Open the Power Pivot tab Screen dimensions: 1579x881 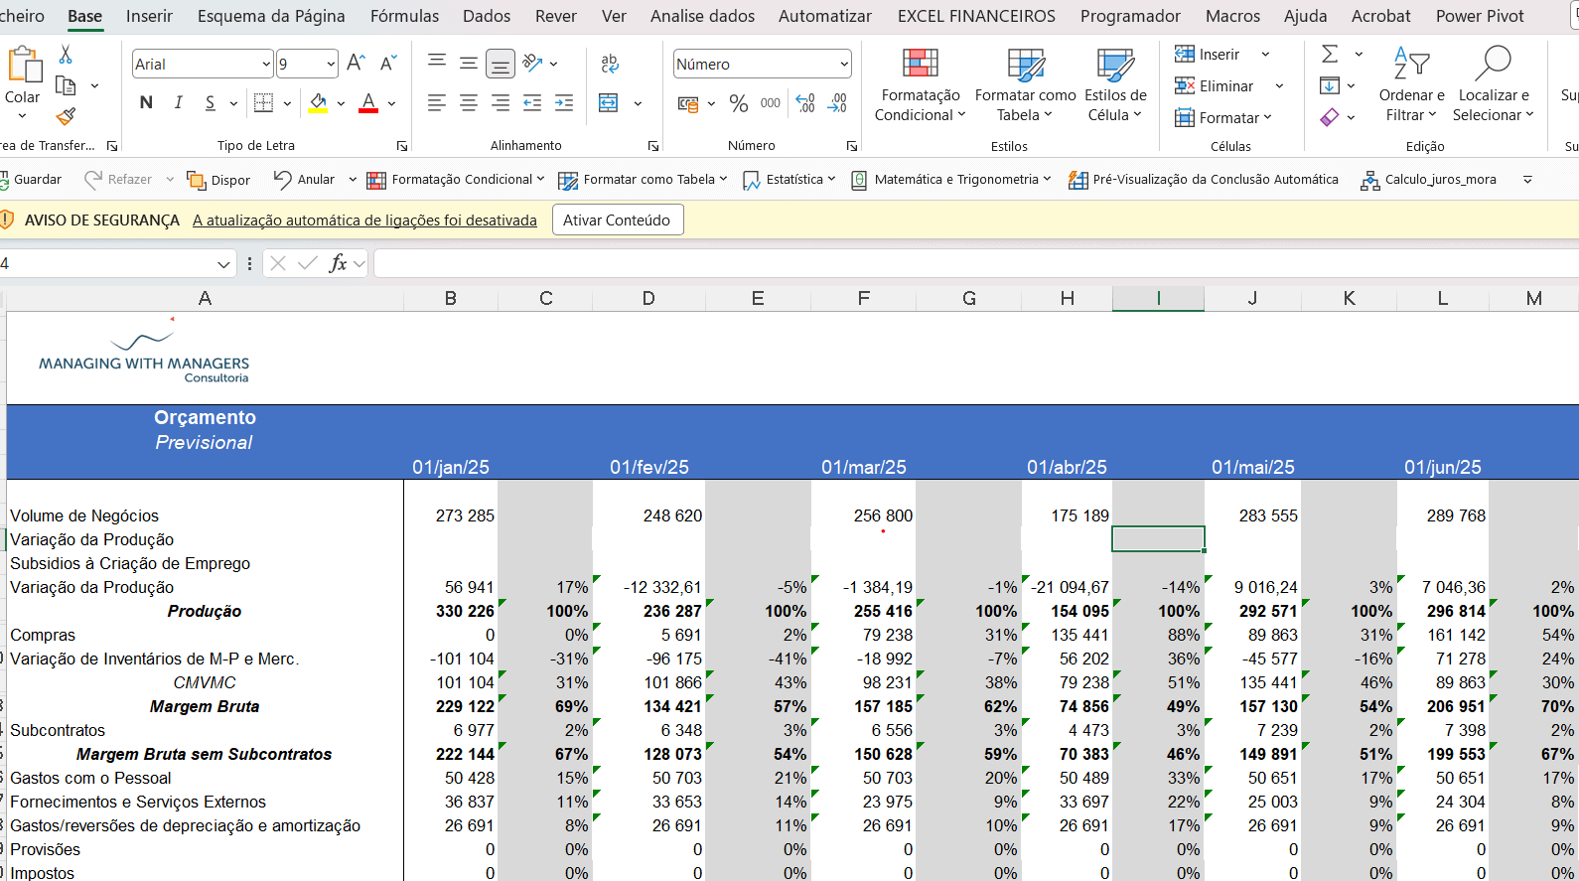coord(1480,16)
